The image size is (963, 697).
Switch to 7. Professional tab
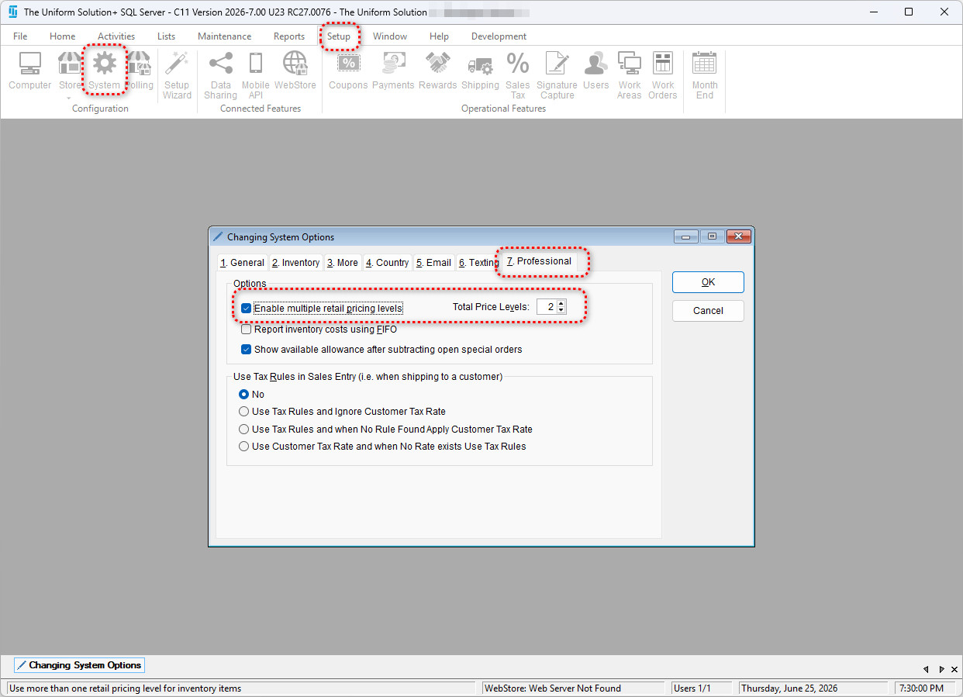click(539, 261)
